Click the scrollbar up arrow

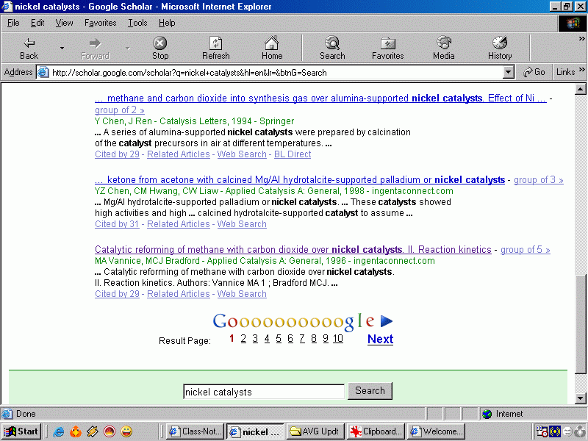tap(580, 89)
